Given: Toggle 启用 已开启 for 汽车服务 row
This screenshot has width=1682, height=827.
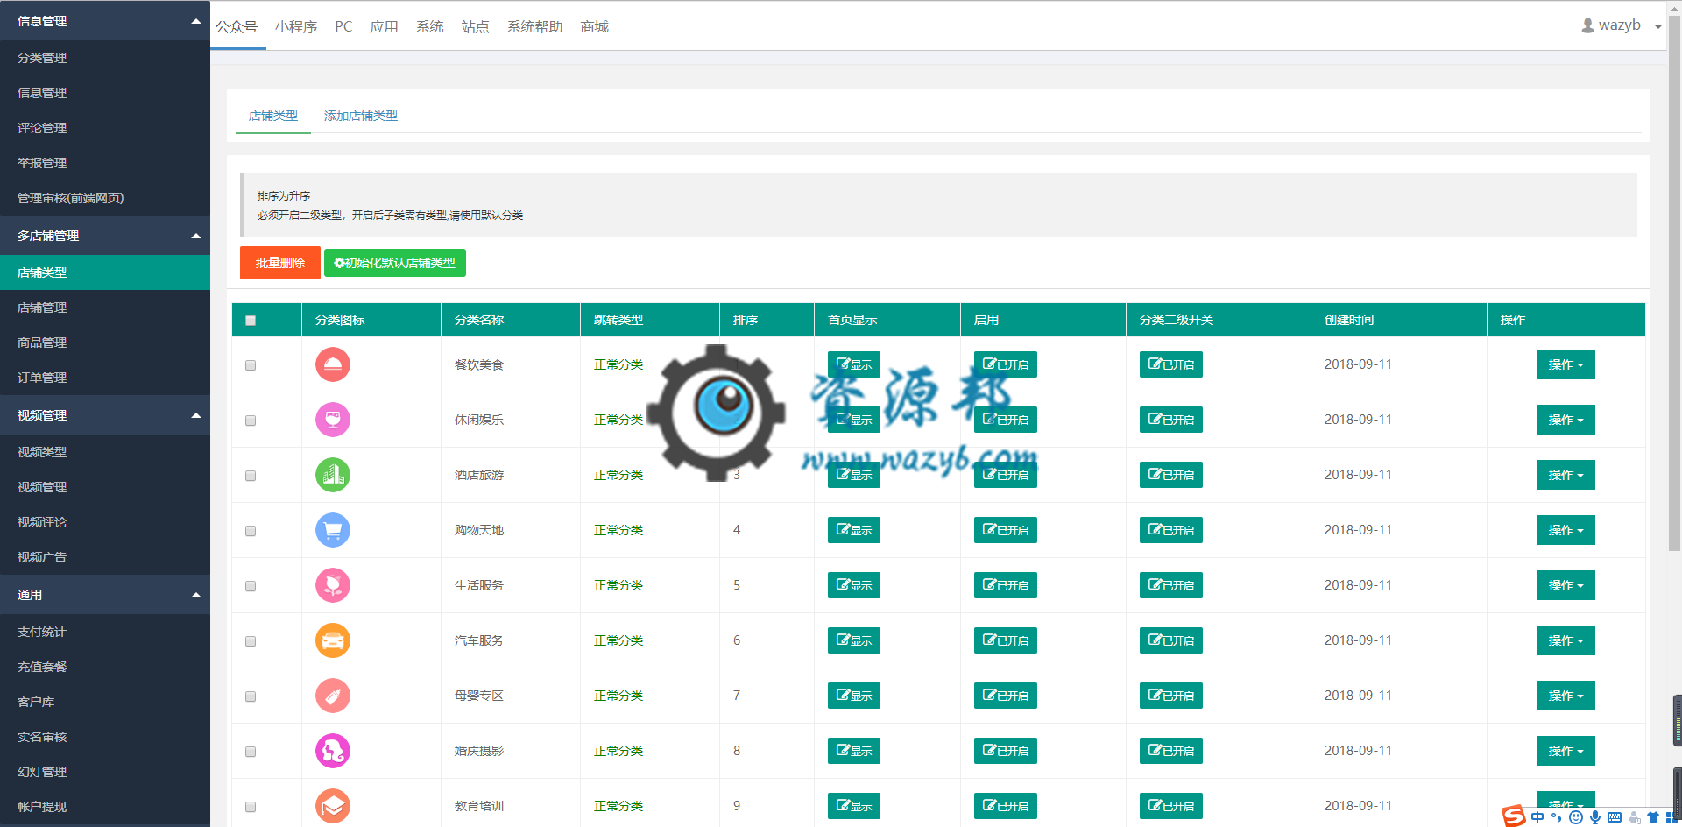Looking at the screenshot, I should (1006, 640).
